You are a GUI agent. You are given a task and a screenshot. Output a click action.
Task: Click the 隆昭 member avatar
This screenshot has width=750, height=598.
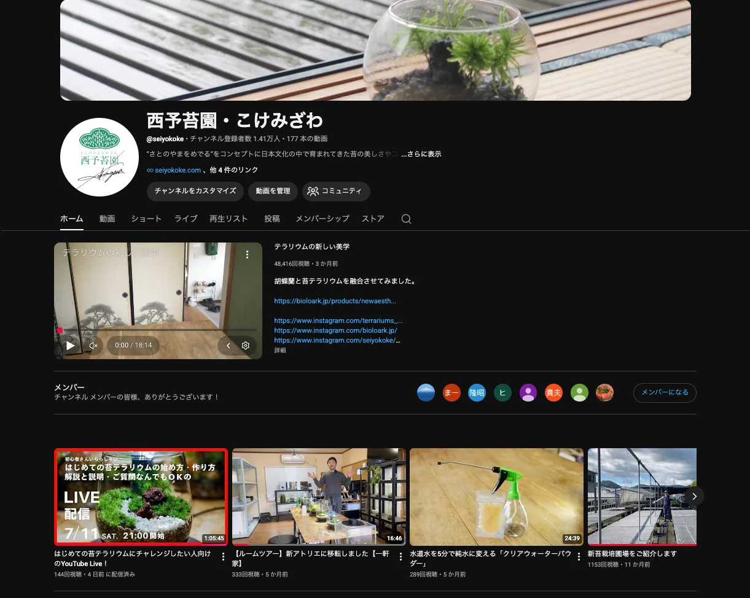click(477, 393)
